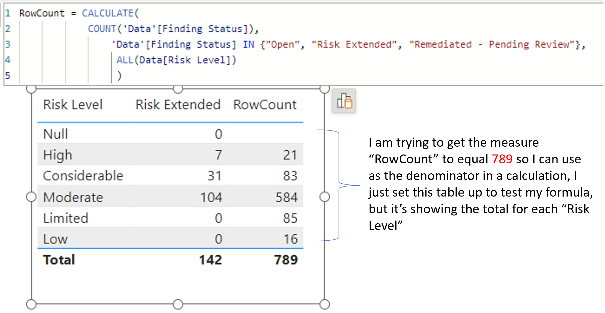This screenshot has width=605, height=313.
Task: Select the Limited risk level row
Action: 170,218
